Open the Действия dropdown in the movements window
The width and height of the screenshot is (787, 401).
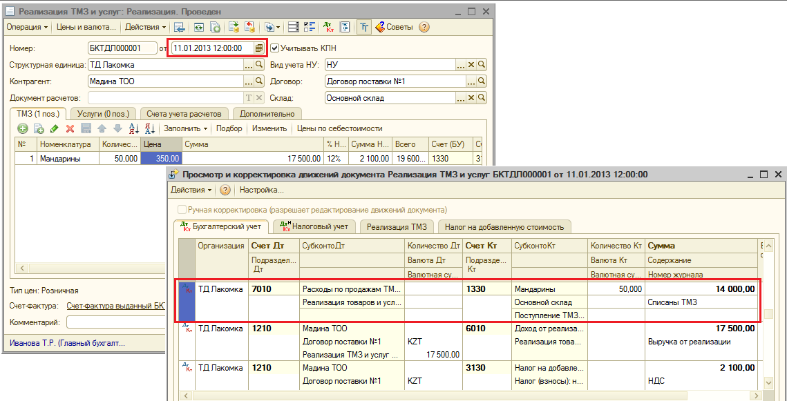coord(191,190)
